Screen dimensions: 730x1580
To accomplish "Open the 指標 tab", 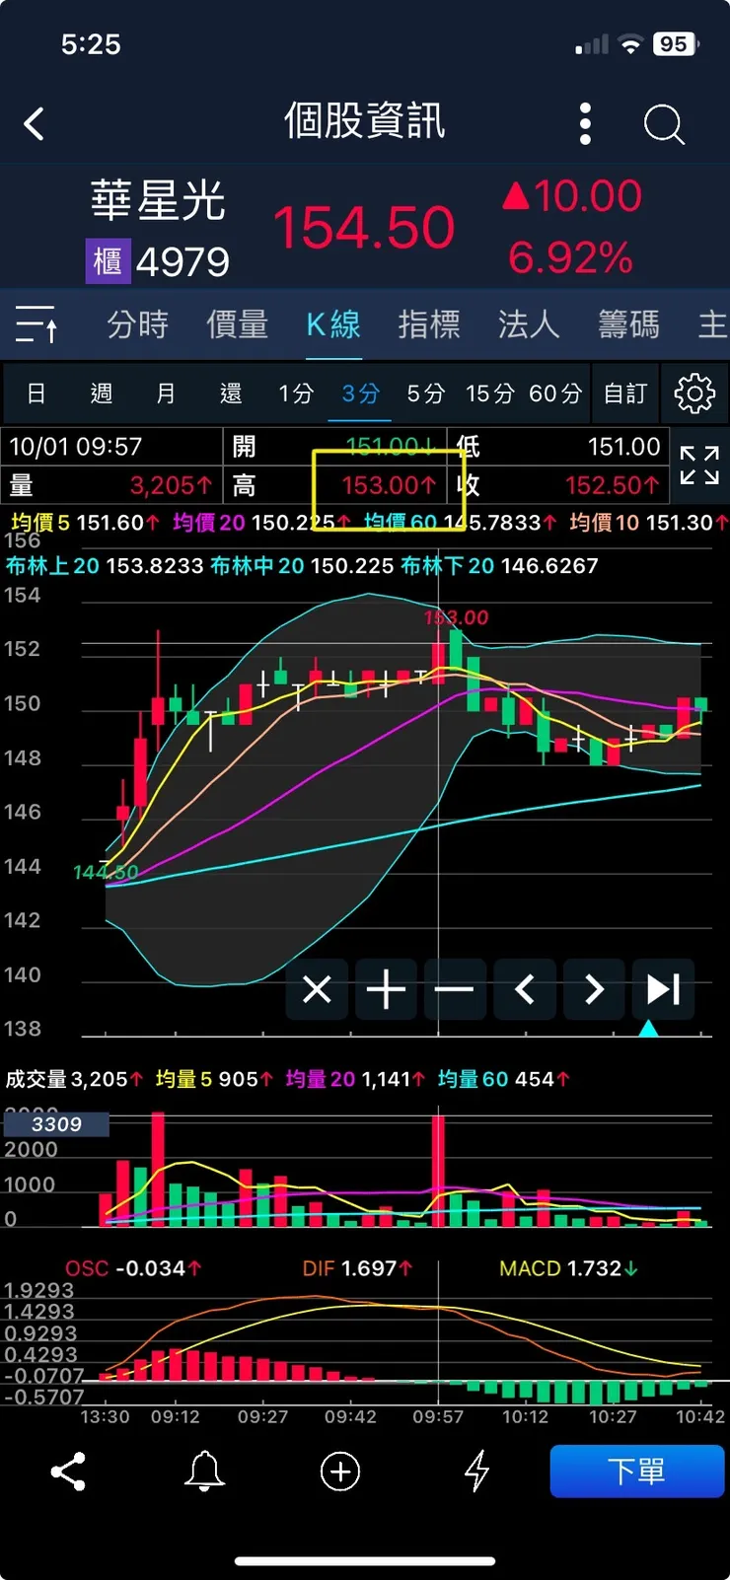I will 429,324.
